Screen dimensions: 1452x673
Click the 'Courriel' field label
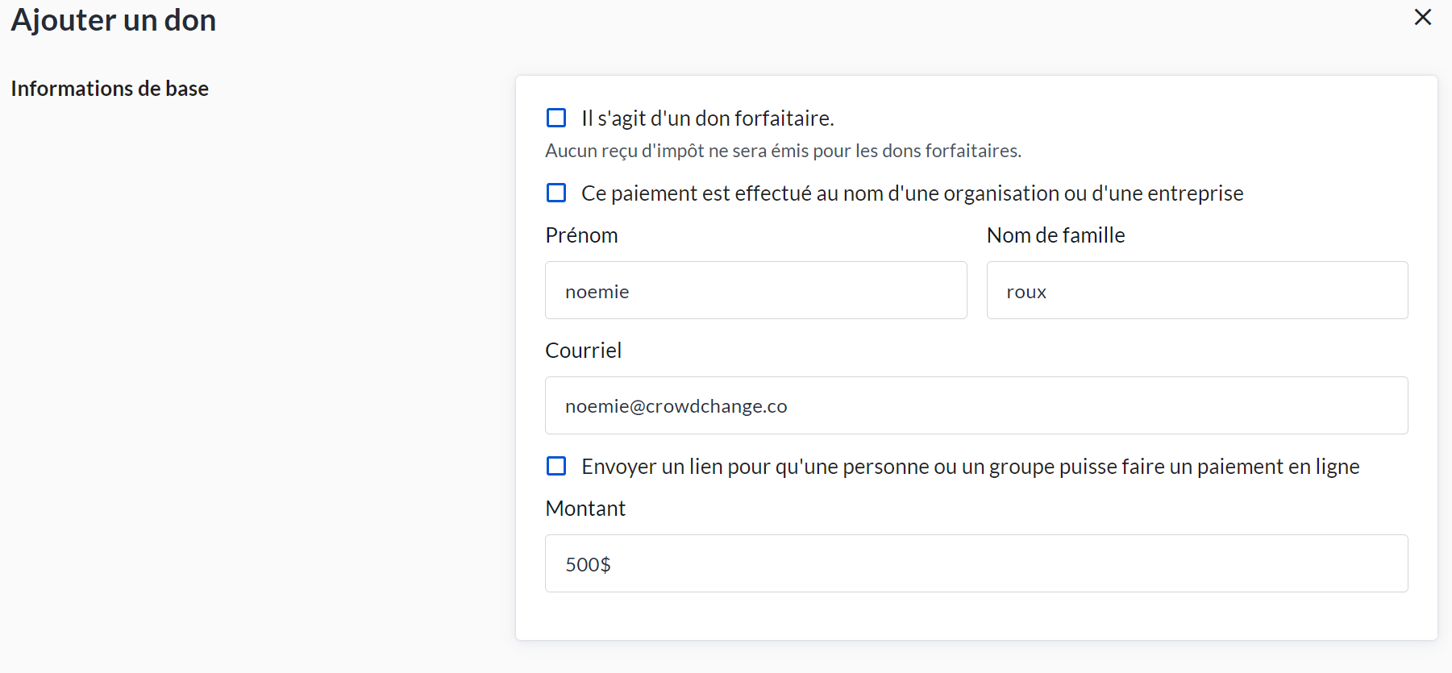(x=583, y=351)
